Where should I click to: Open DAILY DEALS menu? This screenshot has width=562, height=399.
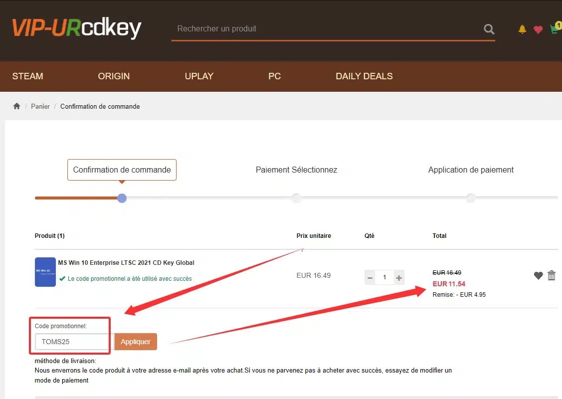click(x=364, y=76)
